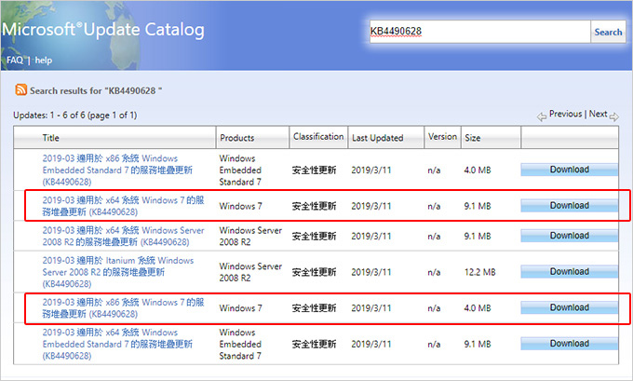
Task: Download Itanium Windows Server 2008 R2 update
Action: [x=569, y=271]
